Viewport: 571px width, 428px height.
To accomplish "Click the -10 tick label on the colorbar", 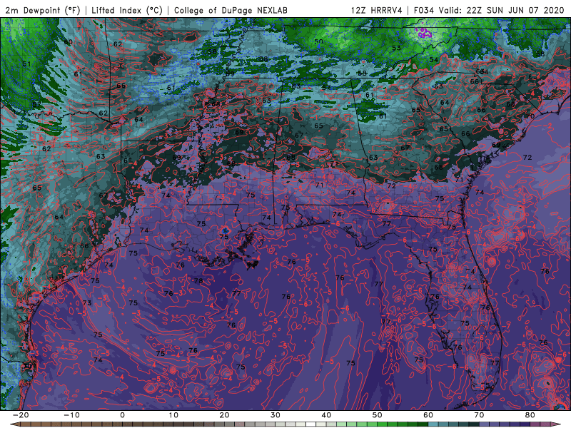I will pos(71,415).
